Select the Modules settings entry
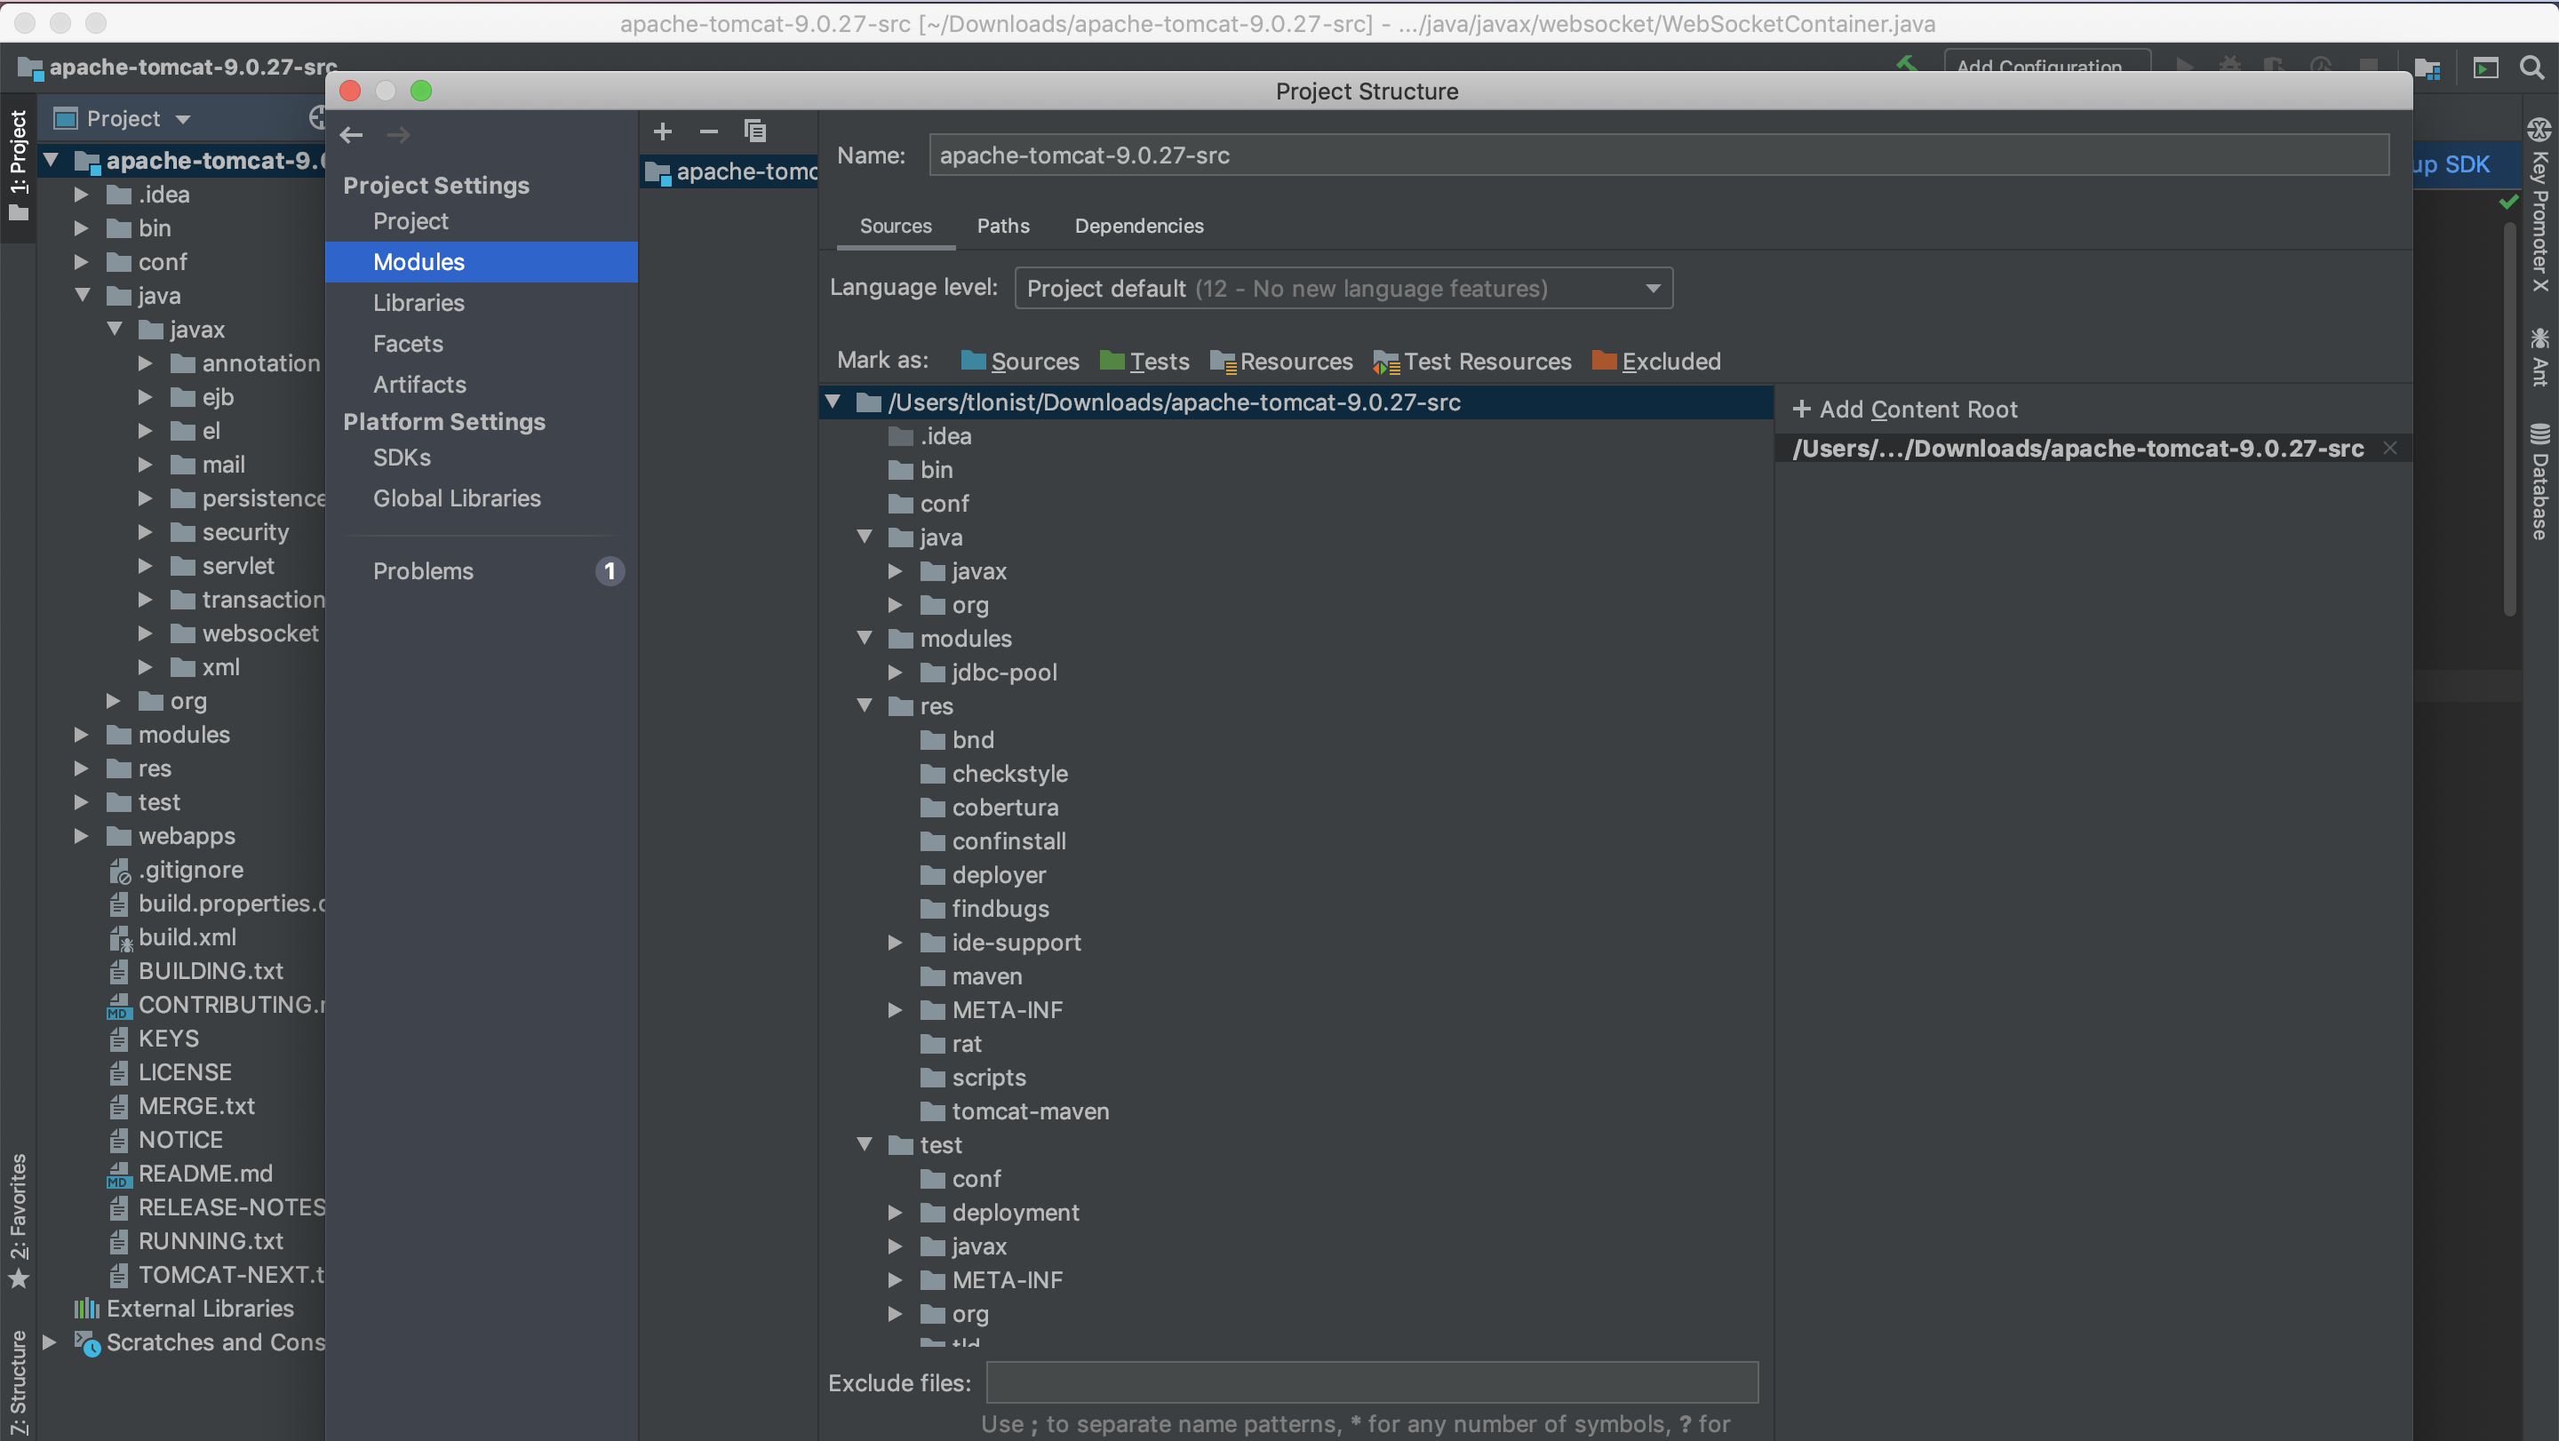The image size is (2559, 1441). pyautogui.click(x=481, y=262)
